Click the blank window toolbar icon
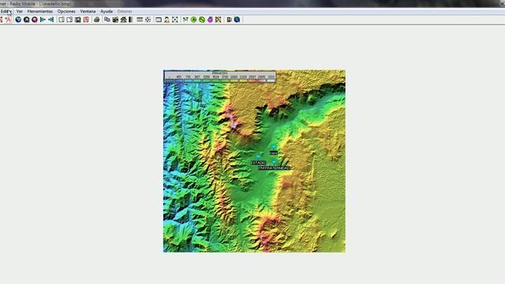Image resolution: width=505 pixels, height=284 pixels. coord(62,20)
